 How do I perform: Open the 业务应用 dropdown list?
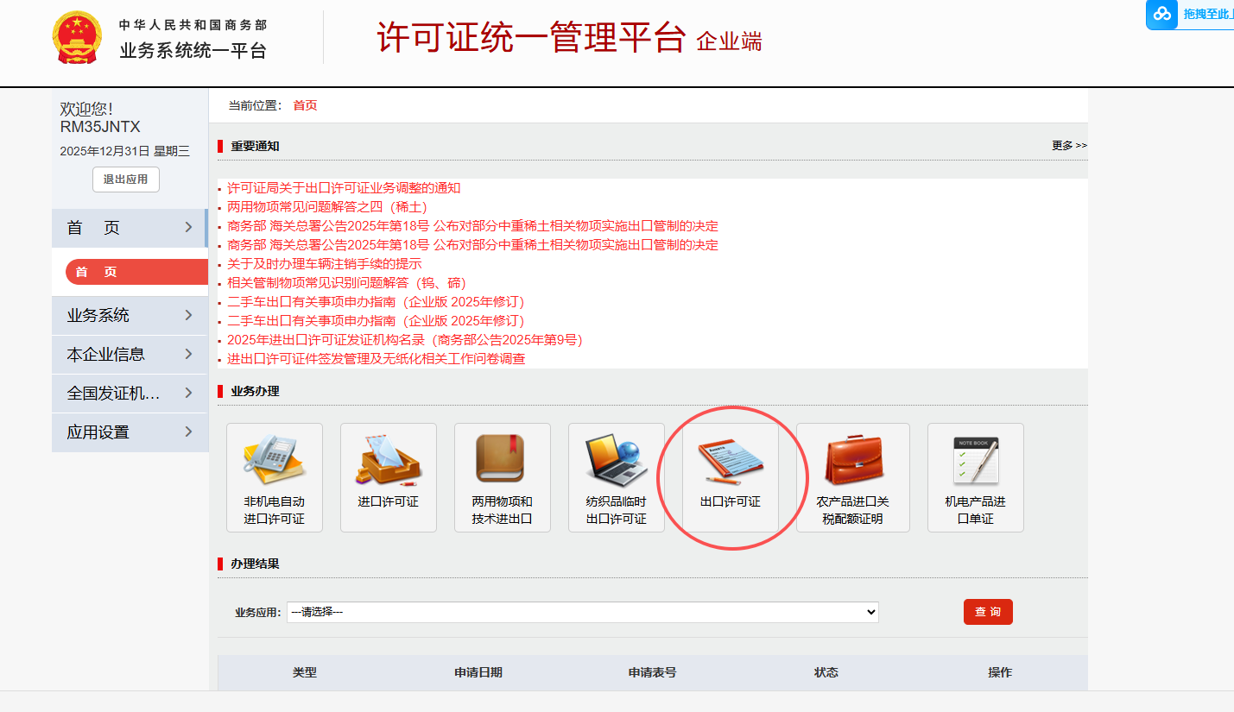[x=582, y=612]
